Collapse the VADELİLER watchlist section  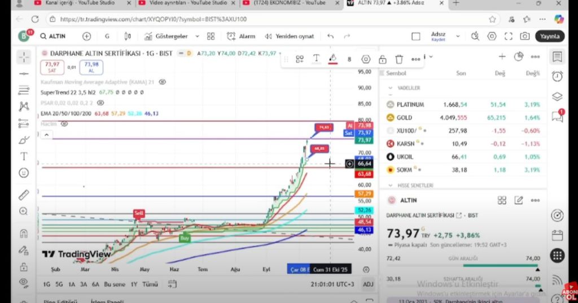point(391,88)
